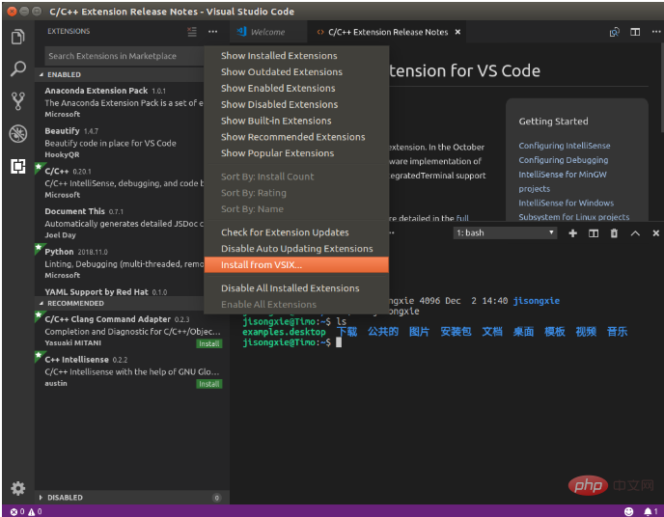The height and width of the screenshot is (517, 664).
Task: Select the Python extension entry
Action: (x=121, y=263)
